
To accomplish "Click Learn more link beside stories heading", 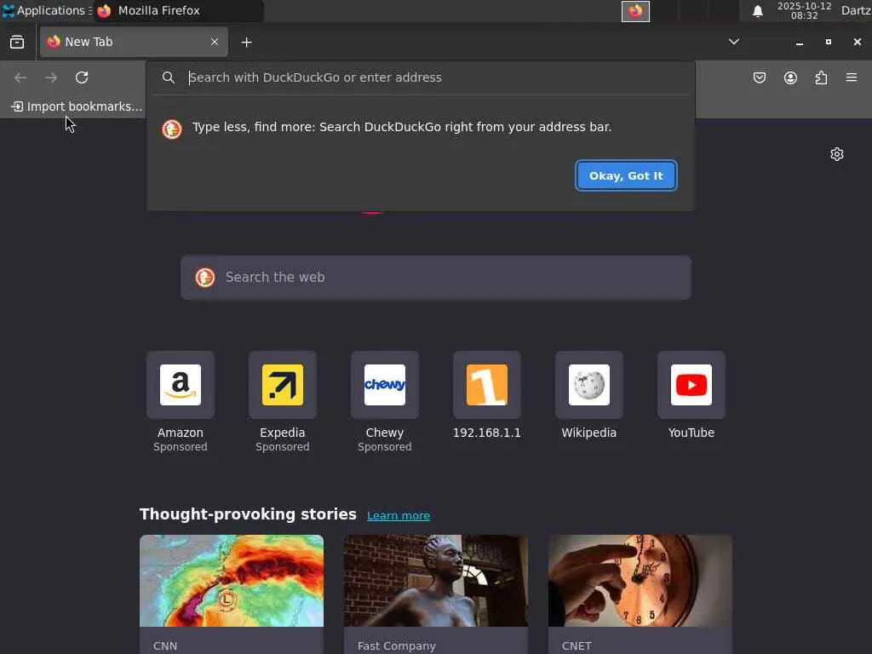I will 399,515.
